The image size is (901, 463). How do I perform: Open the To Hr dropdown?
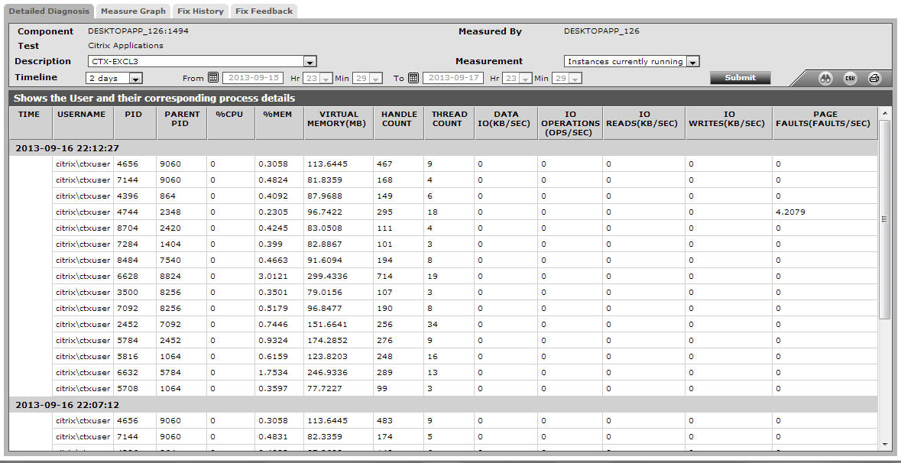pyautogui.click(x=525, y=78)
